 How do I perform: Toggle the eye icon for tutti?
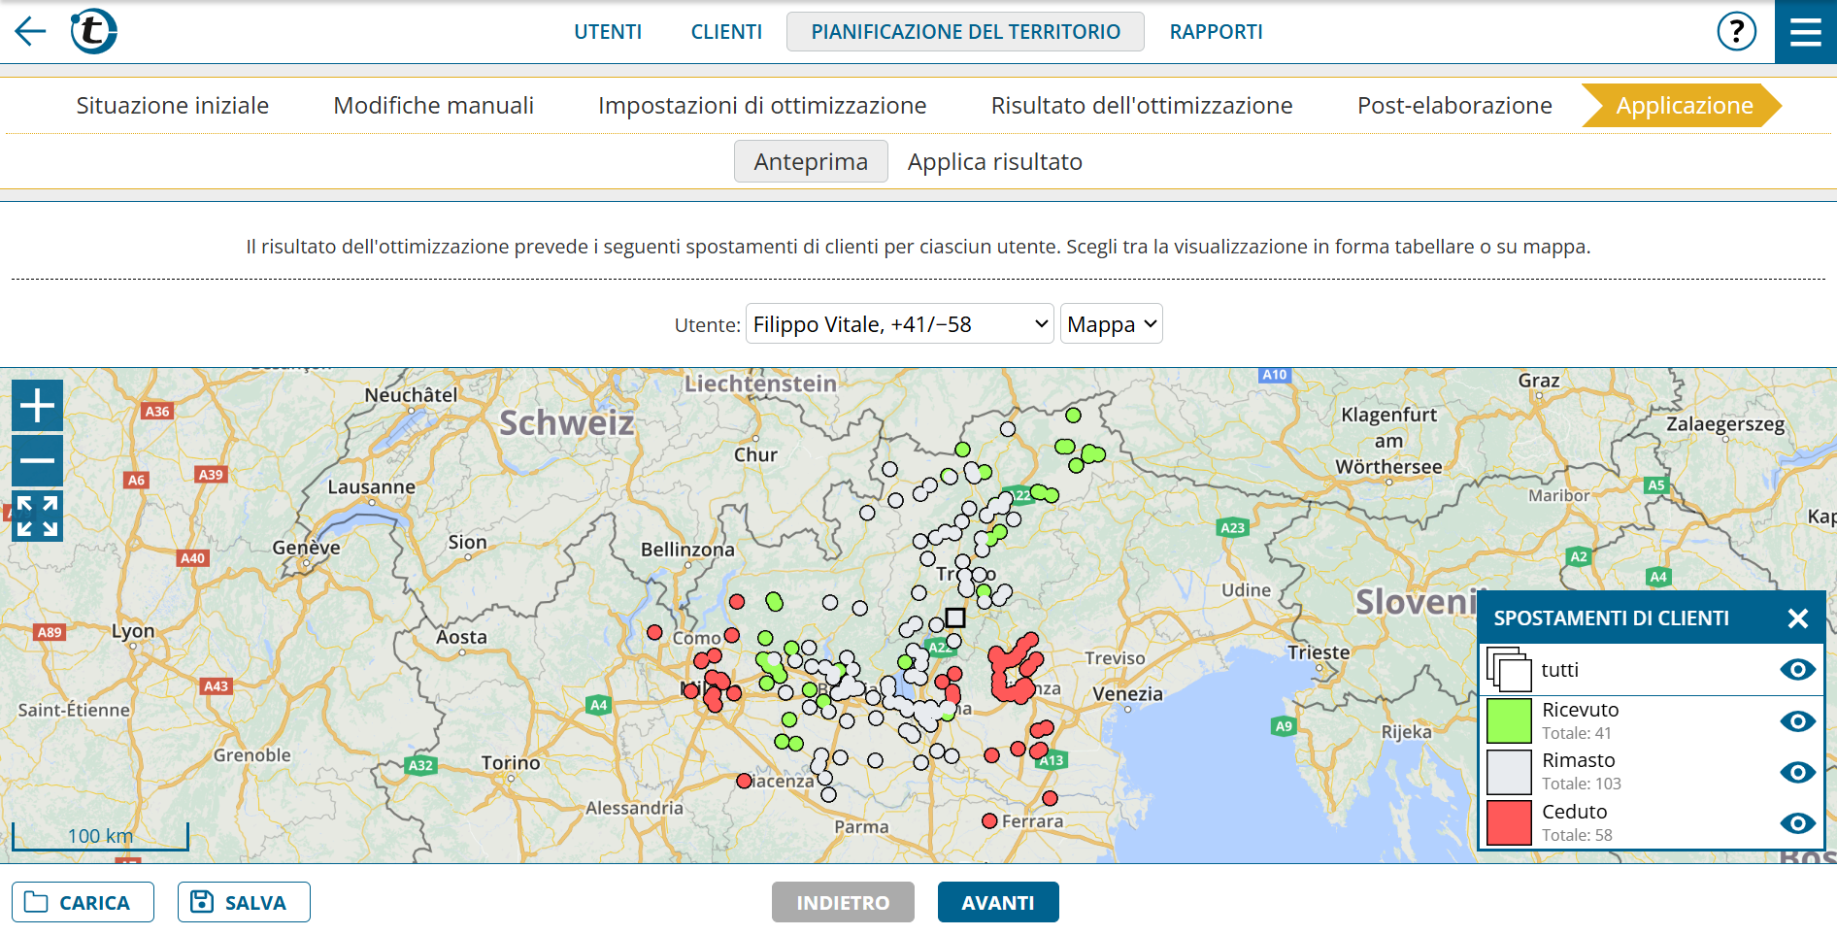coord(1797,670)
